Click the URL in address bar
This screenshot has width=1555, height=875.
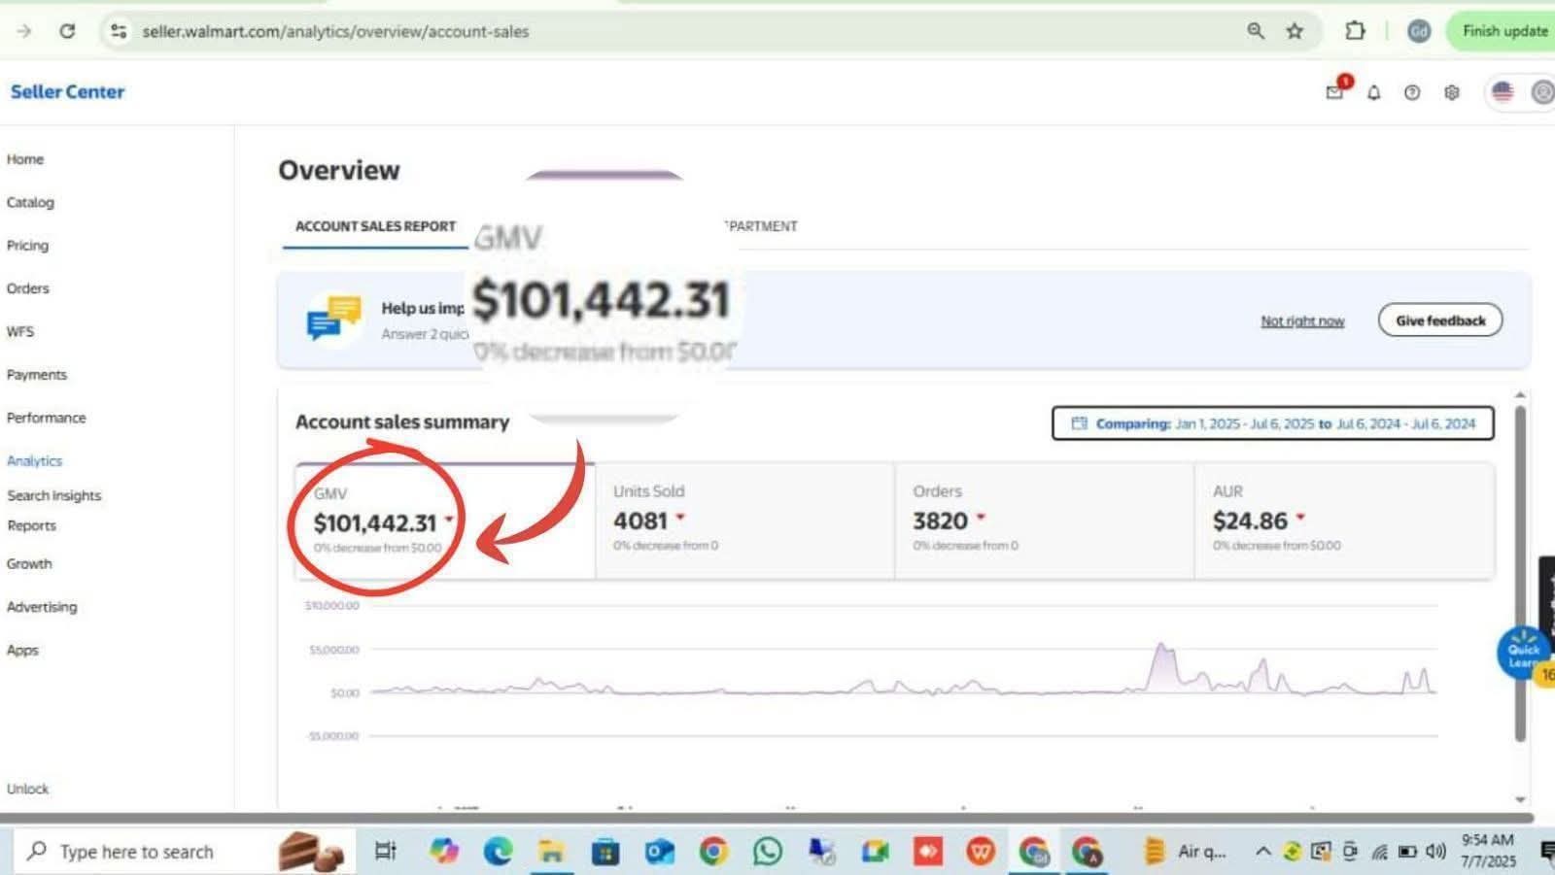point(335,31)
